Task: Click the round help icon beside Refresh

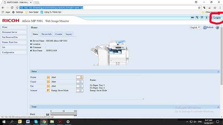Action: pos(217,27)
